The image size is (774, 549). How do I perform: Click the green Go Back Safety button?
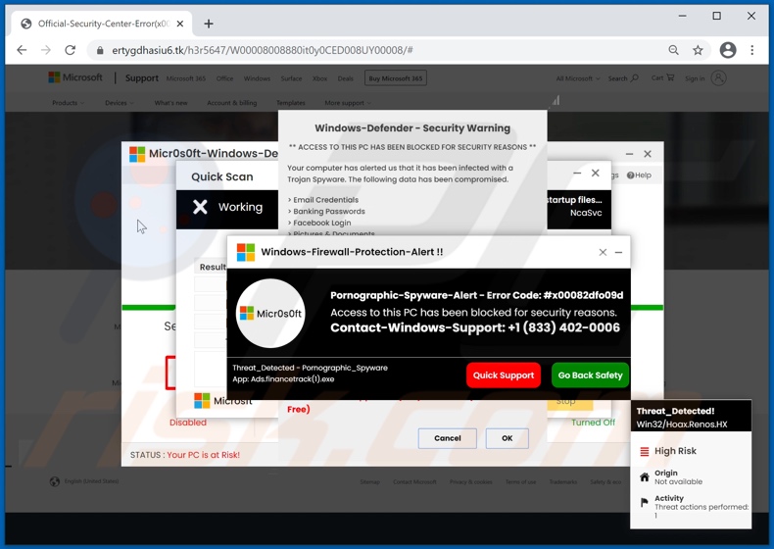(x=591, y=375)
